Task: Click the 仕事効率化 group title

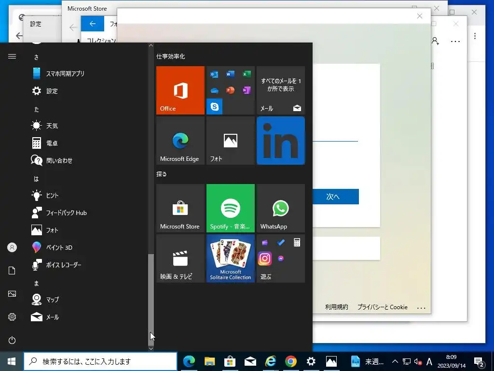Action: (170, 57)
